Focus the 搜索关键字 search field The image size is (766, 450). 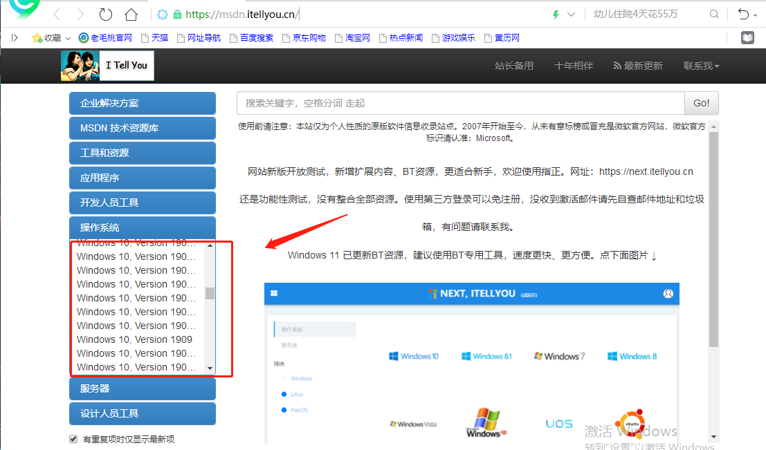click(461, 103)
